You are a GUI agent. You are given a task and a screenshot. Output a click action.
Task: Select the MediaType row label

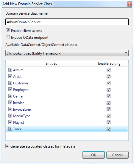pyautogui.click(x=22, y=116)
